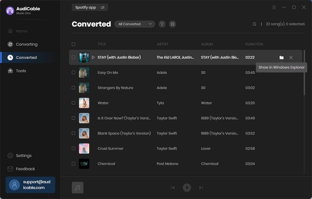Image resolution: width=312 pixels, height=199 pixels.
Task: Sort by the ARTIST column header
Action: point(163,44)
